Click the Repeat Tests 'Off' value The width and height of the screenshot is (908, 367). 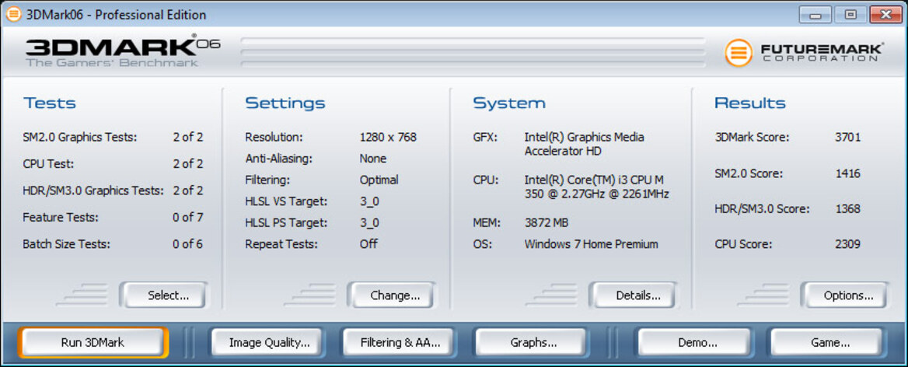368,243
